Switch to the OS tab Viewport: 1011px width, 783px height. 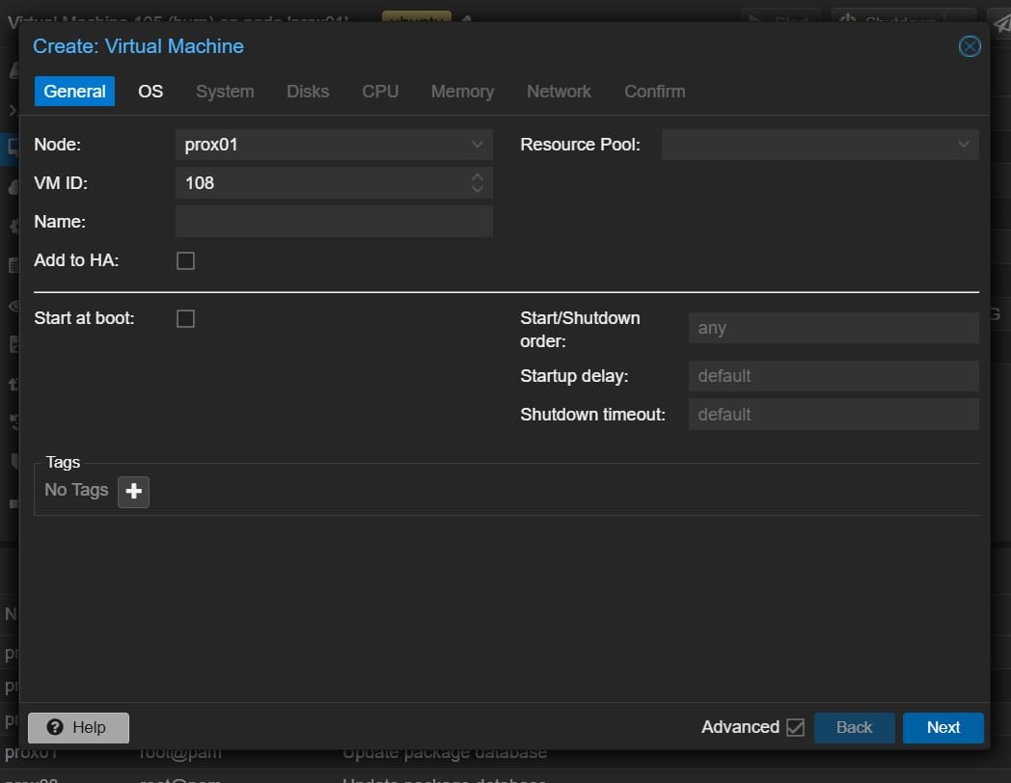(150, 91)
